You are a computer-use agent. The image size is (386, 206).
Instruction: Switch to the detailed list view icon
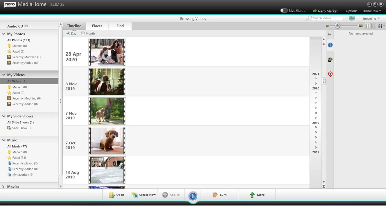pyautogui.click(x=373, y=26)
